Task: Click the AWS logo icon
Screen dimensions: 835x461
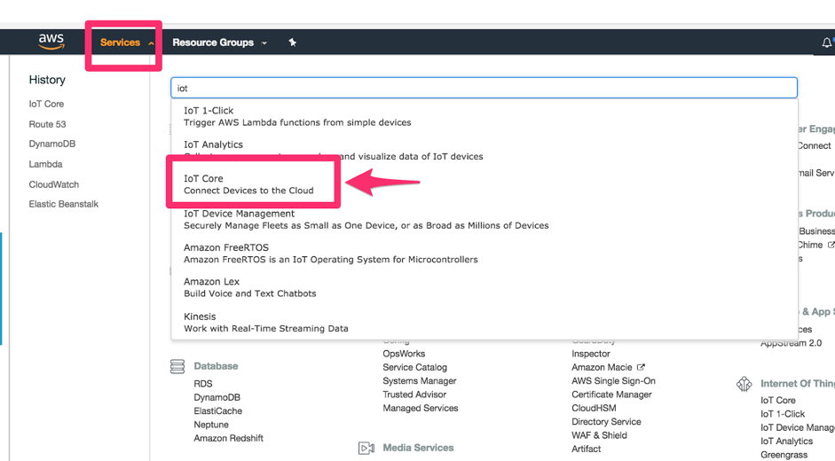Action: (51, 42)
